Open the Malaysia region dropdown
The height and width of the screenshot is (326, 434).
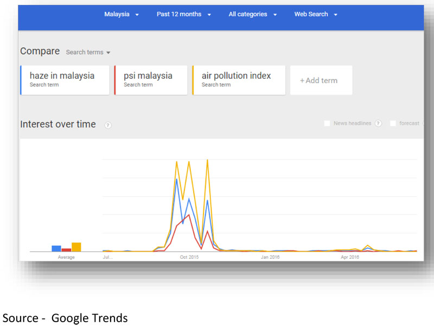(x=122, y=14)
